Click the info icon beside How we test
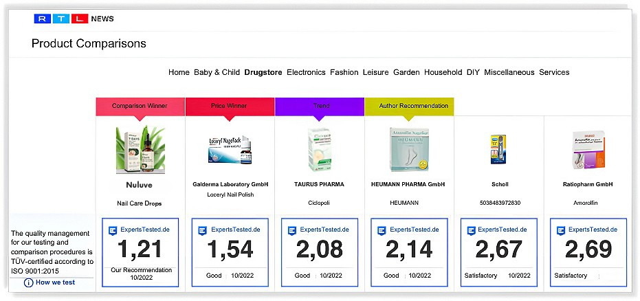This screenshot has height=301, width=640. pyautogui.click(x=28, y=282)
